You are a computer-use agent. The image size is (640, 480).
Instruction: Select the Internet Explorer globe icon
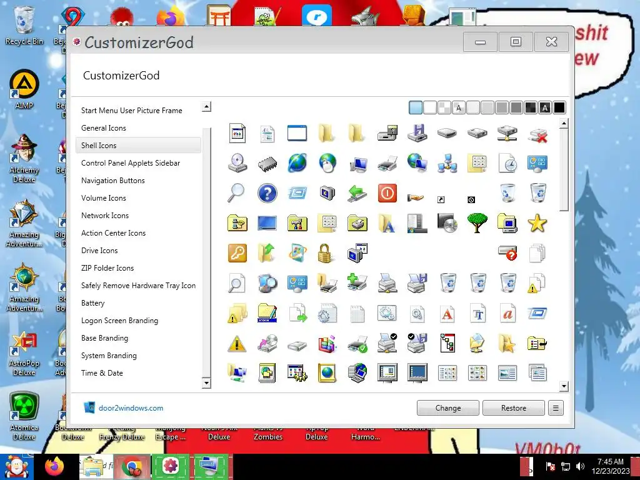[297, 163]
